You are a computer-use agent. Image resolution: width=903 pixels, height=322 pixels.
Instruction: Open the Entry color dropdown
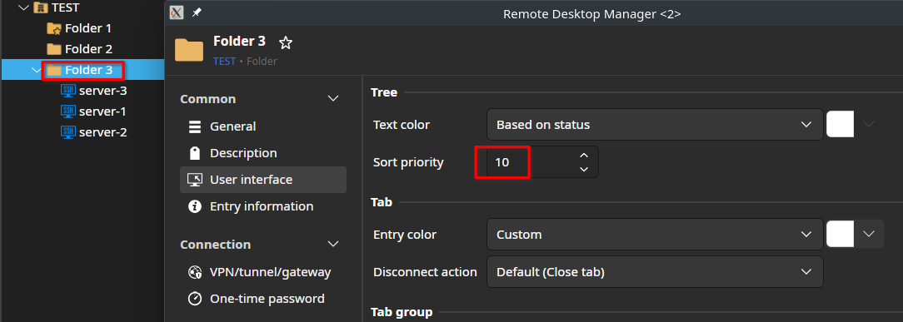tap(655, 234)
